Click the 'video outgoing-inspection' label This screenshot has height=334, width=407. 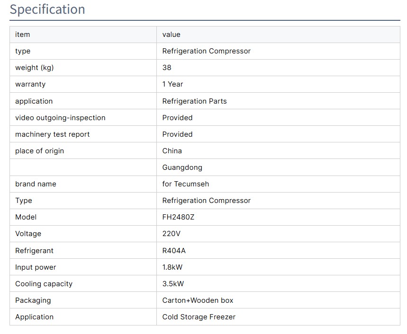(60, 118)
